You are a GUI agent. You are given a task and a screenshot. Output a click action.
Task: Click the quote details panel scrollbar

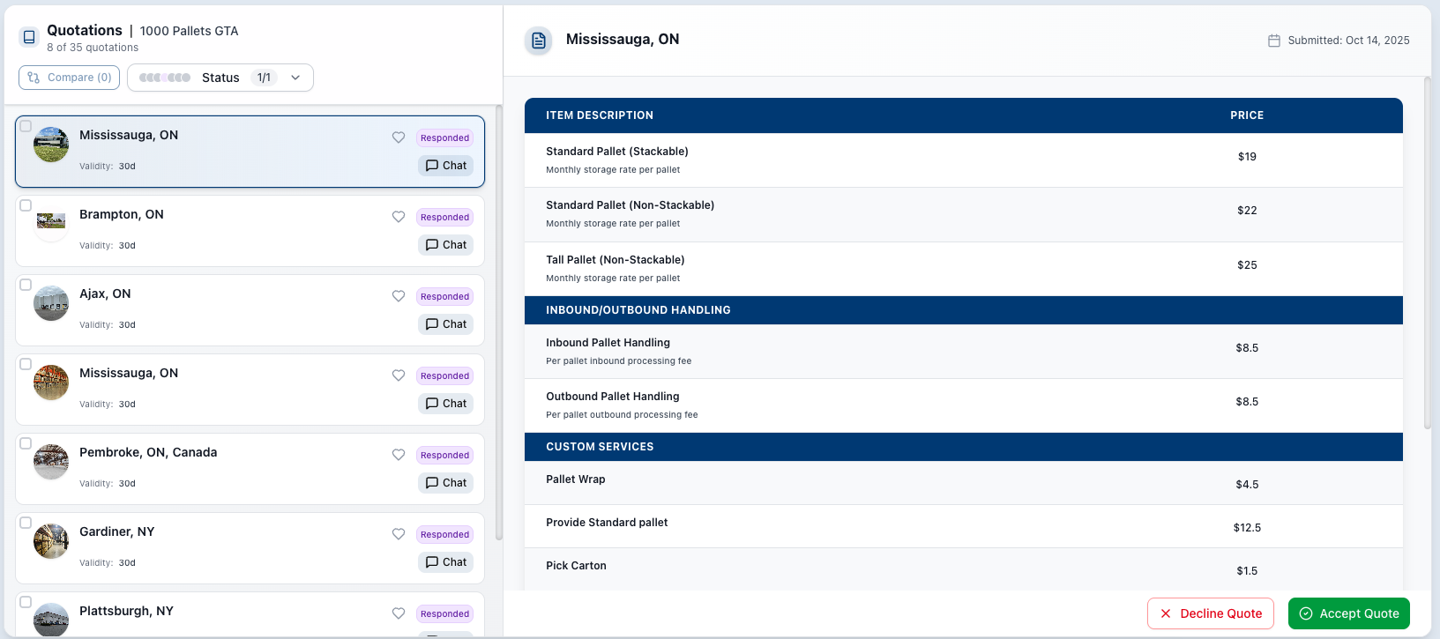1428,254
